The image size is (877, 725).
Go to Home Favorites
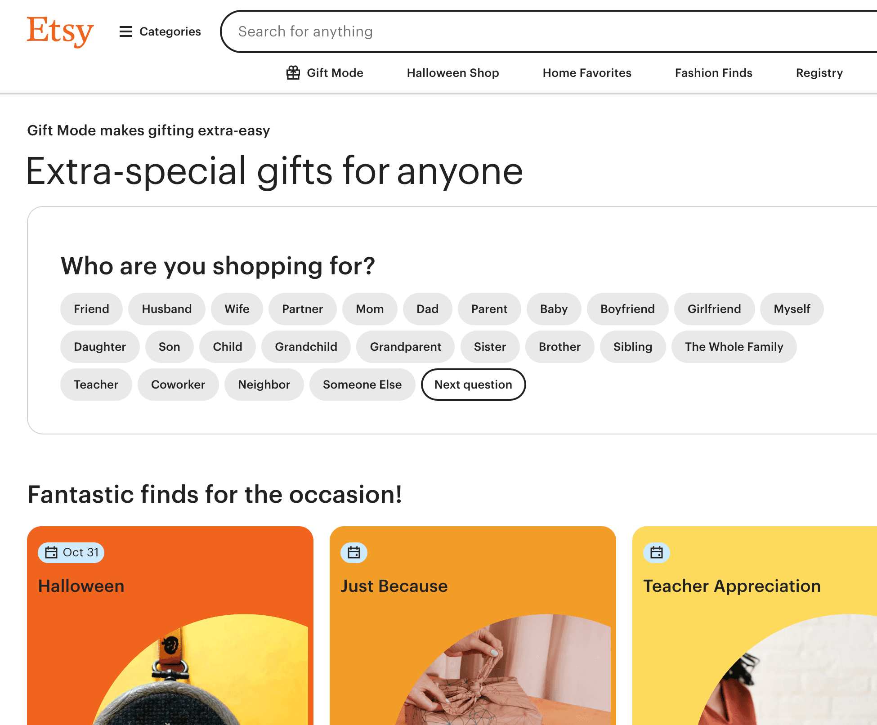[x=586, y=73]
